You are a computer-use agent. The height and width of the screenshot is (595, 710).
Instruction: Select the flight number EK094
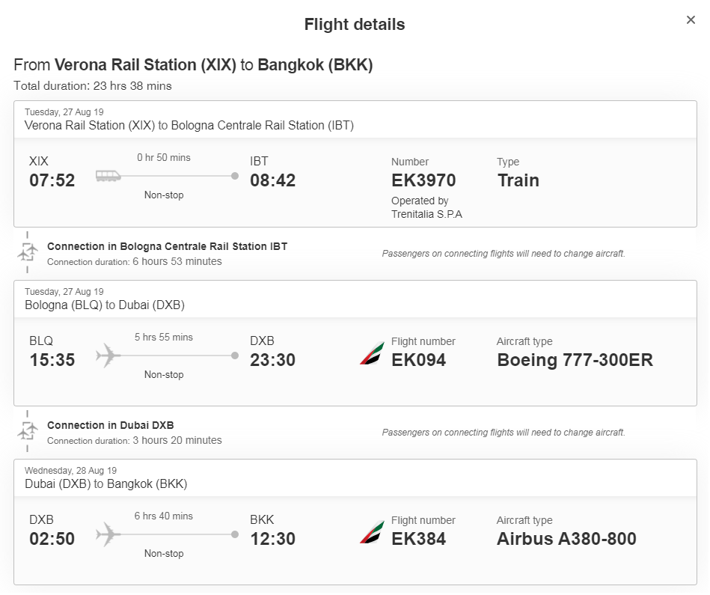(x=418, y=360)
